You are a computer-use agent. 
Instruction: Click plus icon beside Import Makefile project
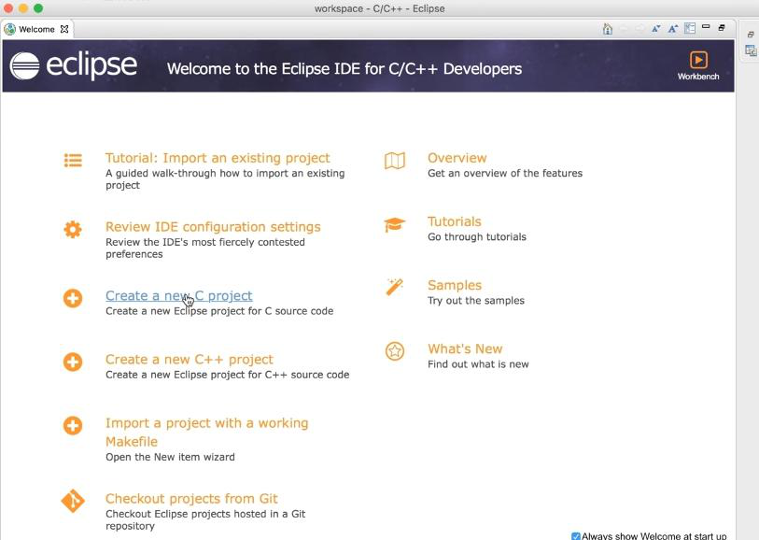pos(73,426)
